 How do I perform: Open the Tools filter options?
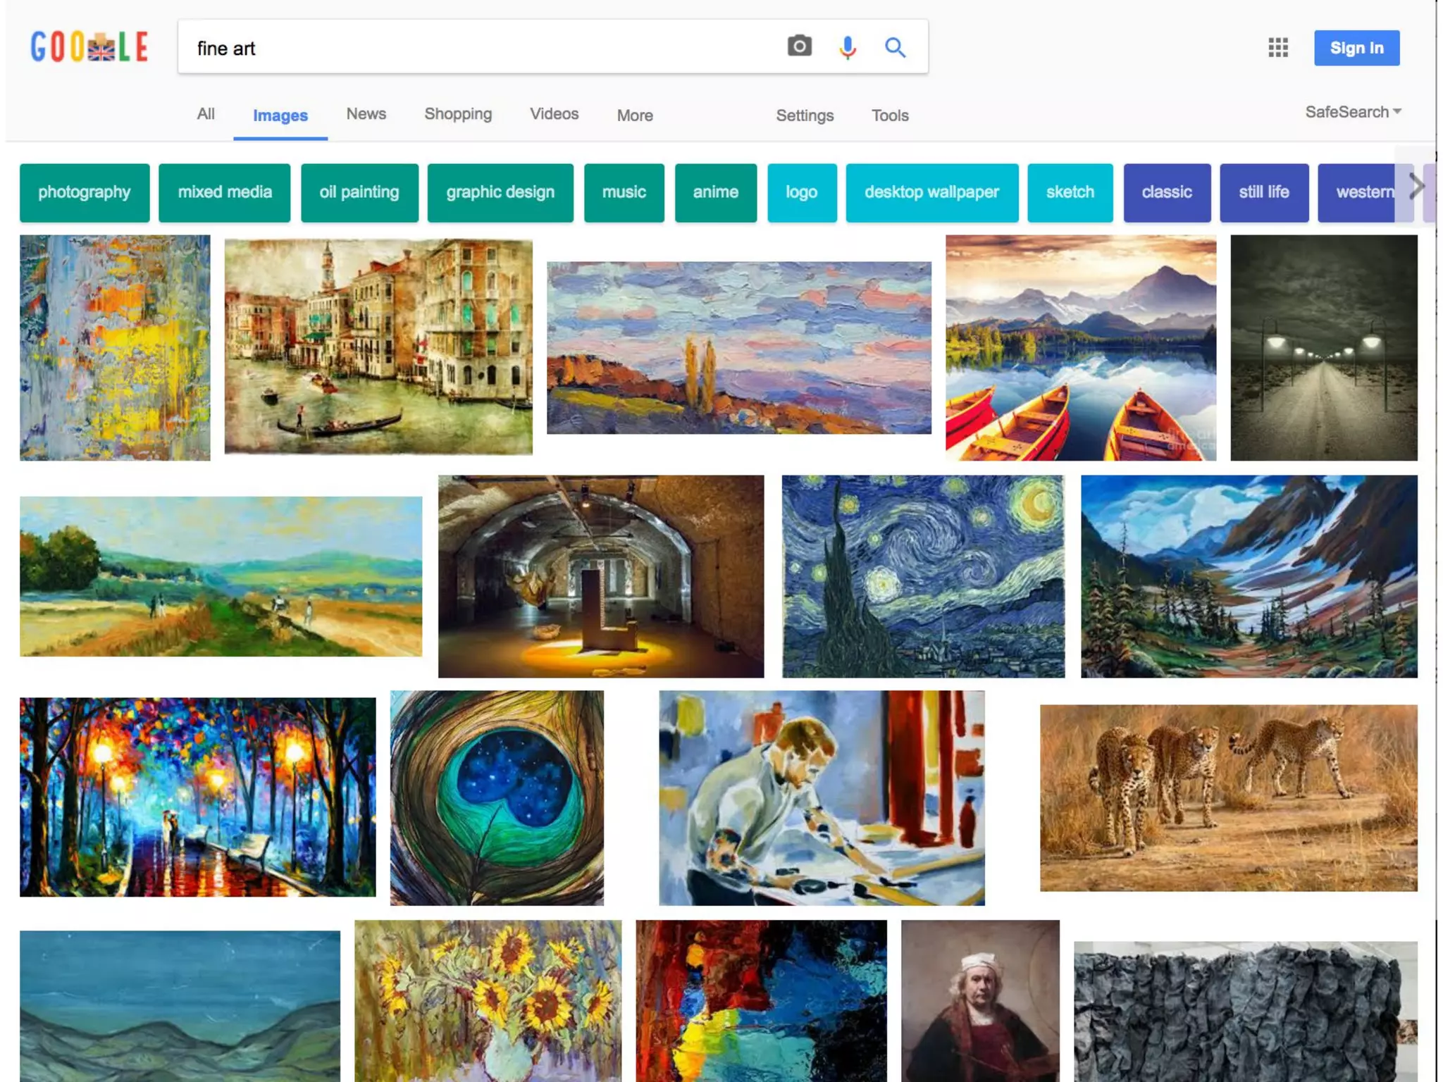tap(889, 116)
